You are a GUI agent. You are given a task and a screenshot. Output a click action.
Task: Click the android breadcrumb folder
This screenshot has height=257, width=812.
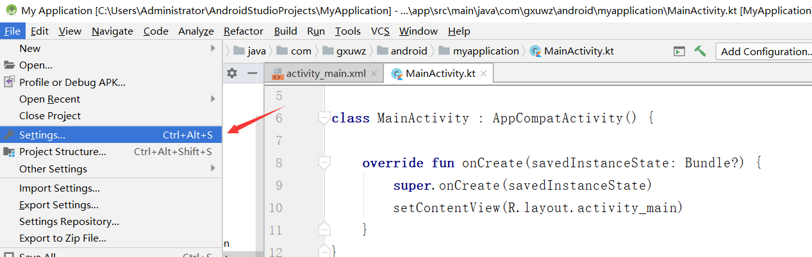(402, 51)
